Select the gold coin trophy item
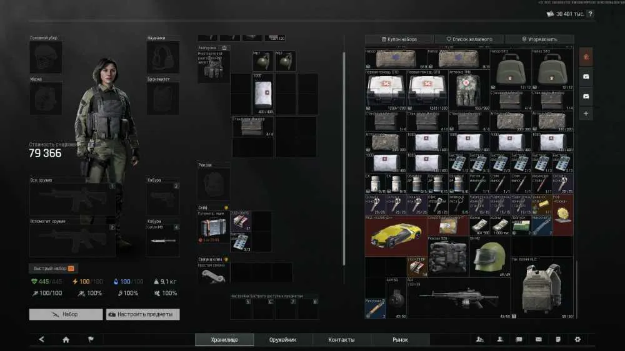 [563, 215]
